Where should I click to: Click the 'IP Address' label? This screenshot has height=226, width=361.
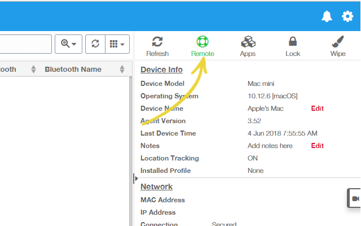pos(158,212)
